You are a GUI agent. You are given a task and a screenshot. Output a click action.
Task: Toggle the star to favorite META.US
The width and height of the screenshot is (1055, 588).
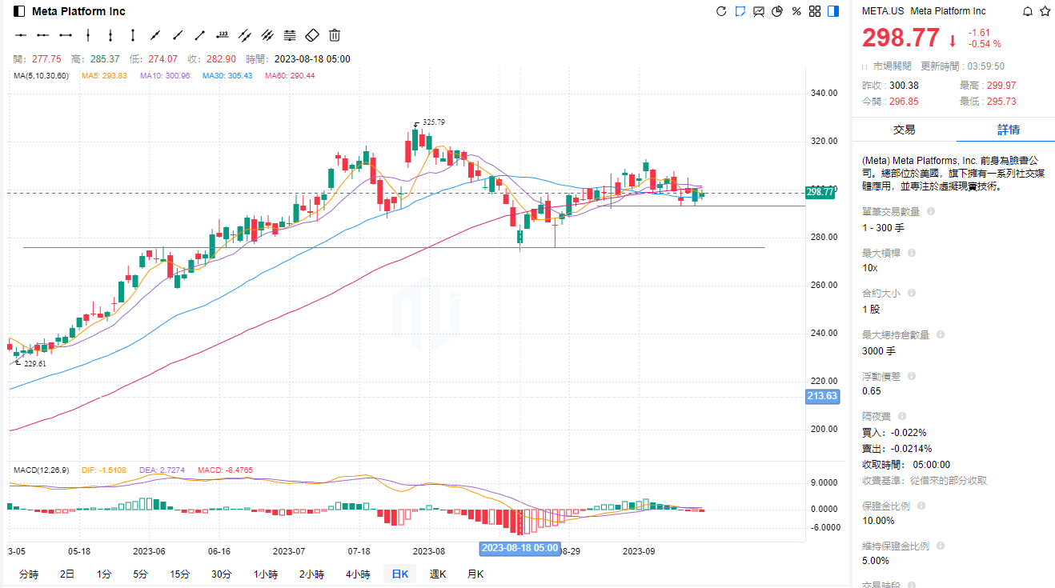click(x=1045, y=11)
